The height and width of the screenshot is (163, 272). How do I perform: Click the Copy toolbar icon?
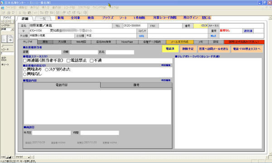coord(24,13)
